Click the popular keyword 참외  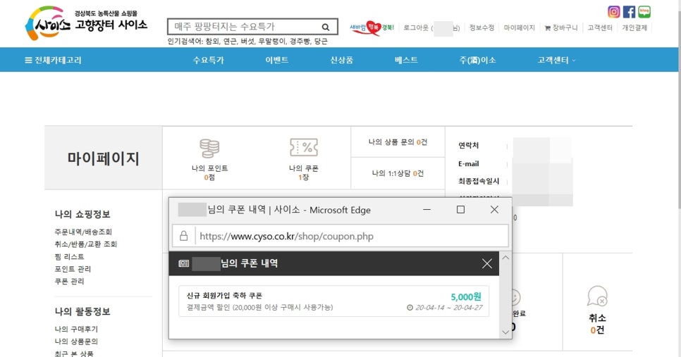(212, 42)
